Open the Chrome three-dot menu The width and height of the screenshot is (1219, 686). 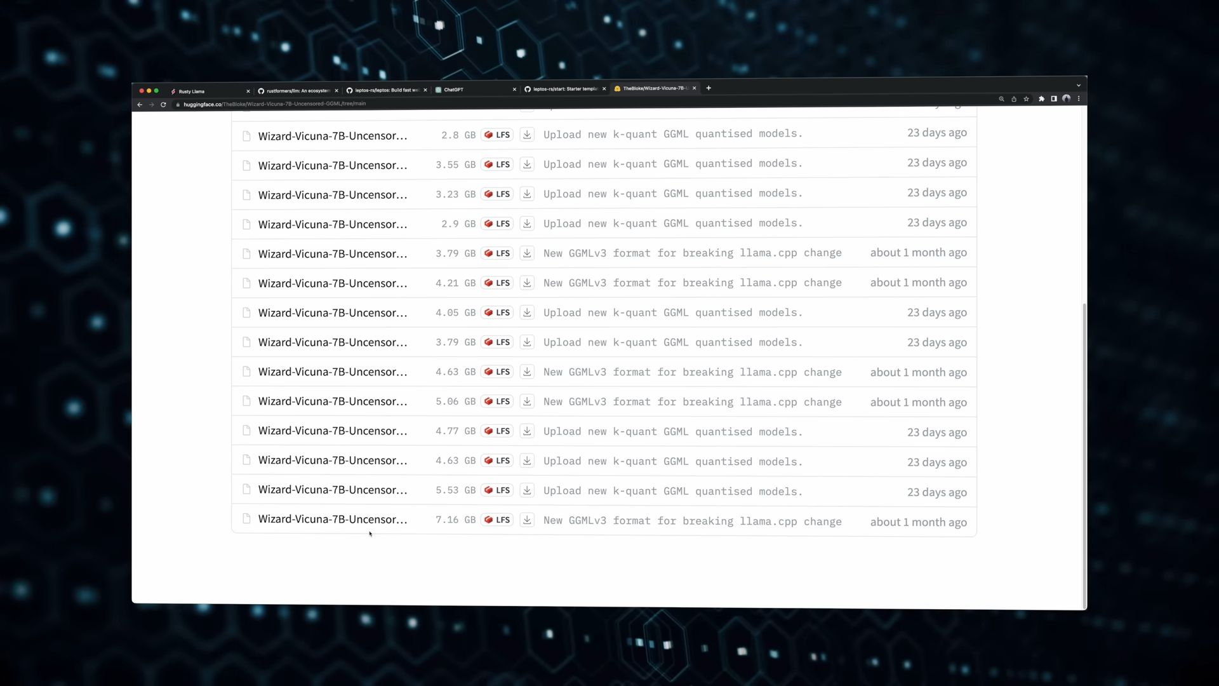tap(1079, 98)
